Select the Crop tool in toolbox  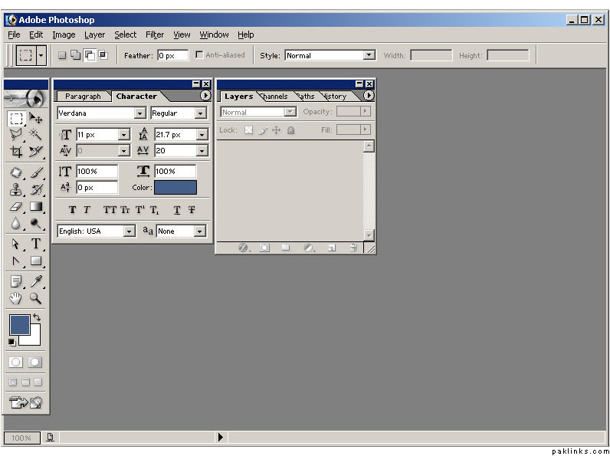pos(16,152)
